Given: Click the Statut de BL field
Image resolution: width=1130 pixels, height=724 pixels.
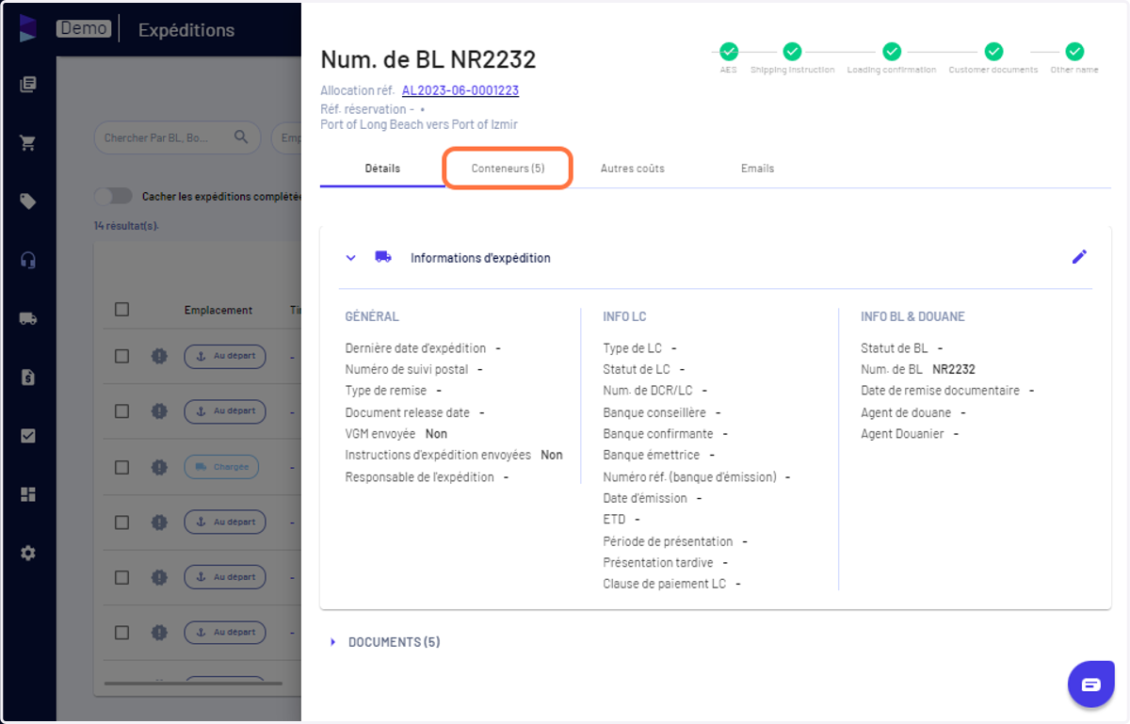Looking at the screenshot, I should [901, 348].
